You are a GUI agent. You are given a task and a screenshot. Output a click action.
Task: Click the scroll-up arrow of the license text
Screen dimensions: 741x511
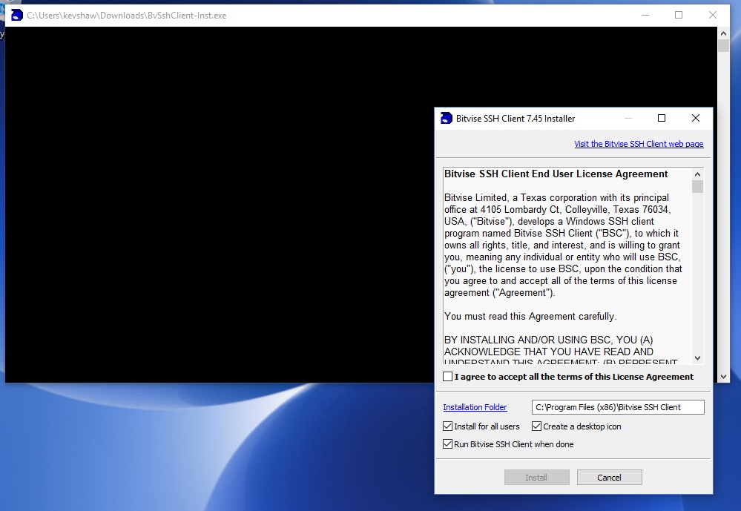coord(697,174)
